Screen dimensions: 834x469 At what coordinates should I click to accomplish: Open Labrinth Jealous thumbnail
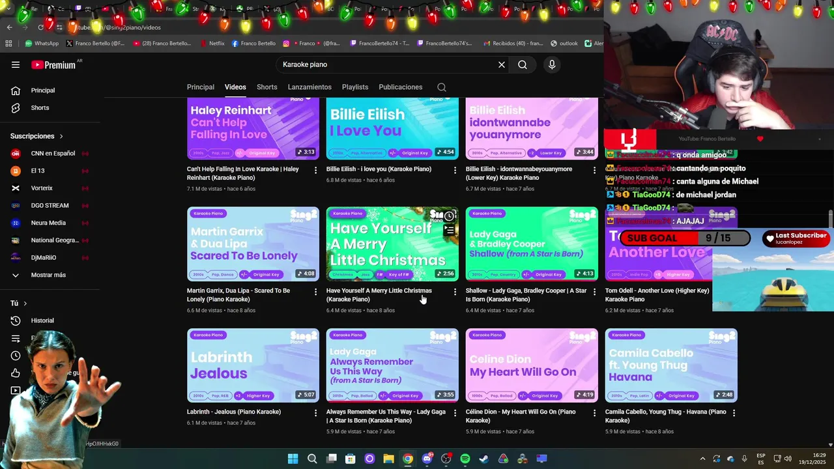click(253, 365)
